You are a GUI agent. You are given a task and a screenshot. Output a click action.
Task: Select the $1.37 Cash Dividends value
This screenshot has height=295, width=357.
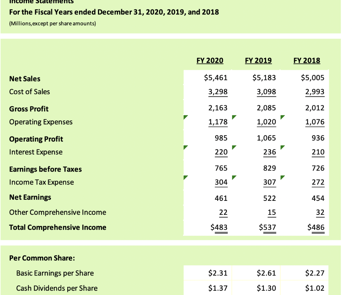[x=218, y=288]
